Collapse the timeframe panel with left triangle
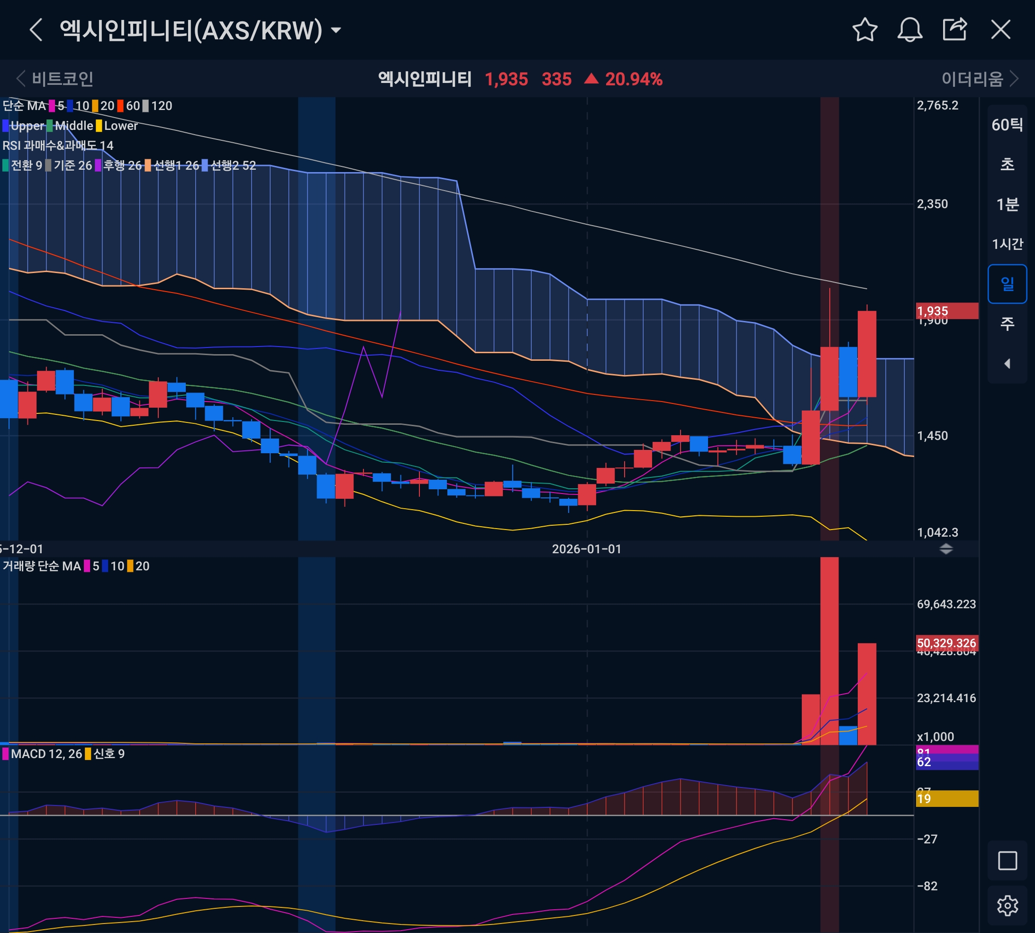 [x=1008, y=364]
